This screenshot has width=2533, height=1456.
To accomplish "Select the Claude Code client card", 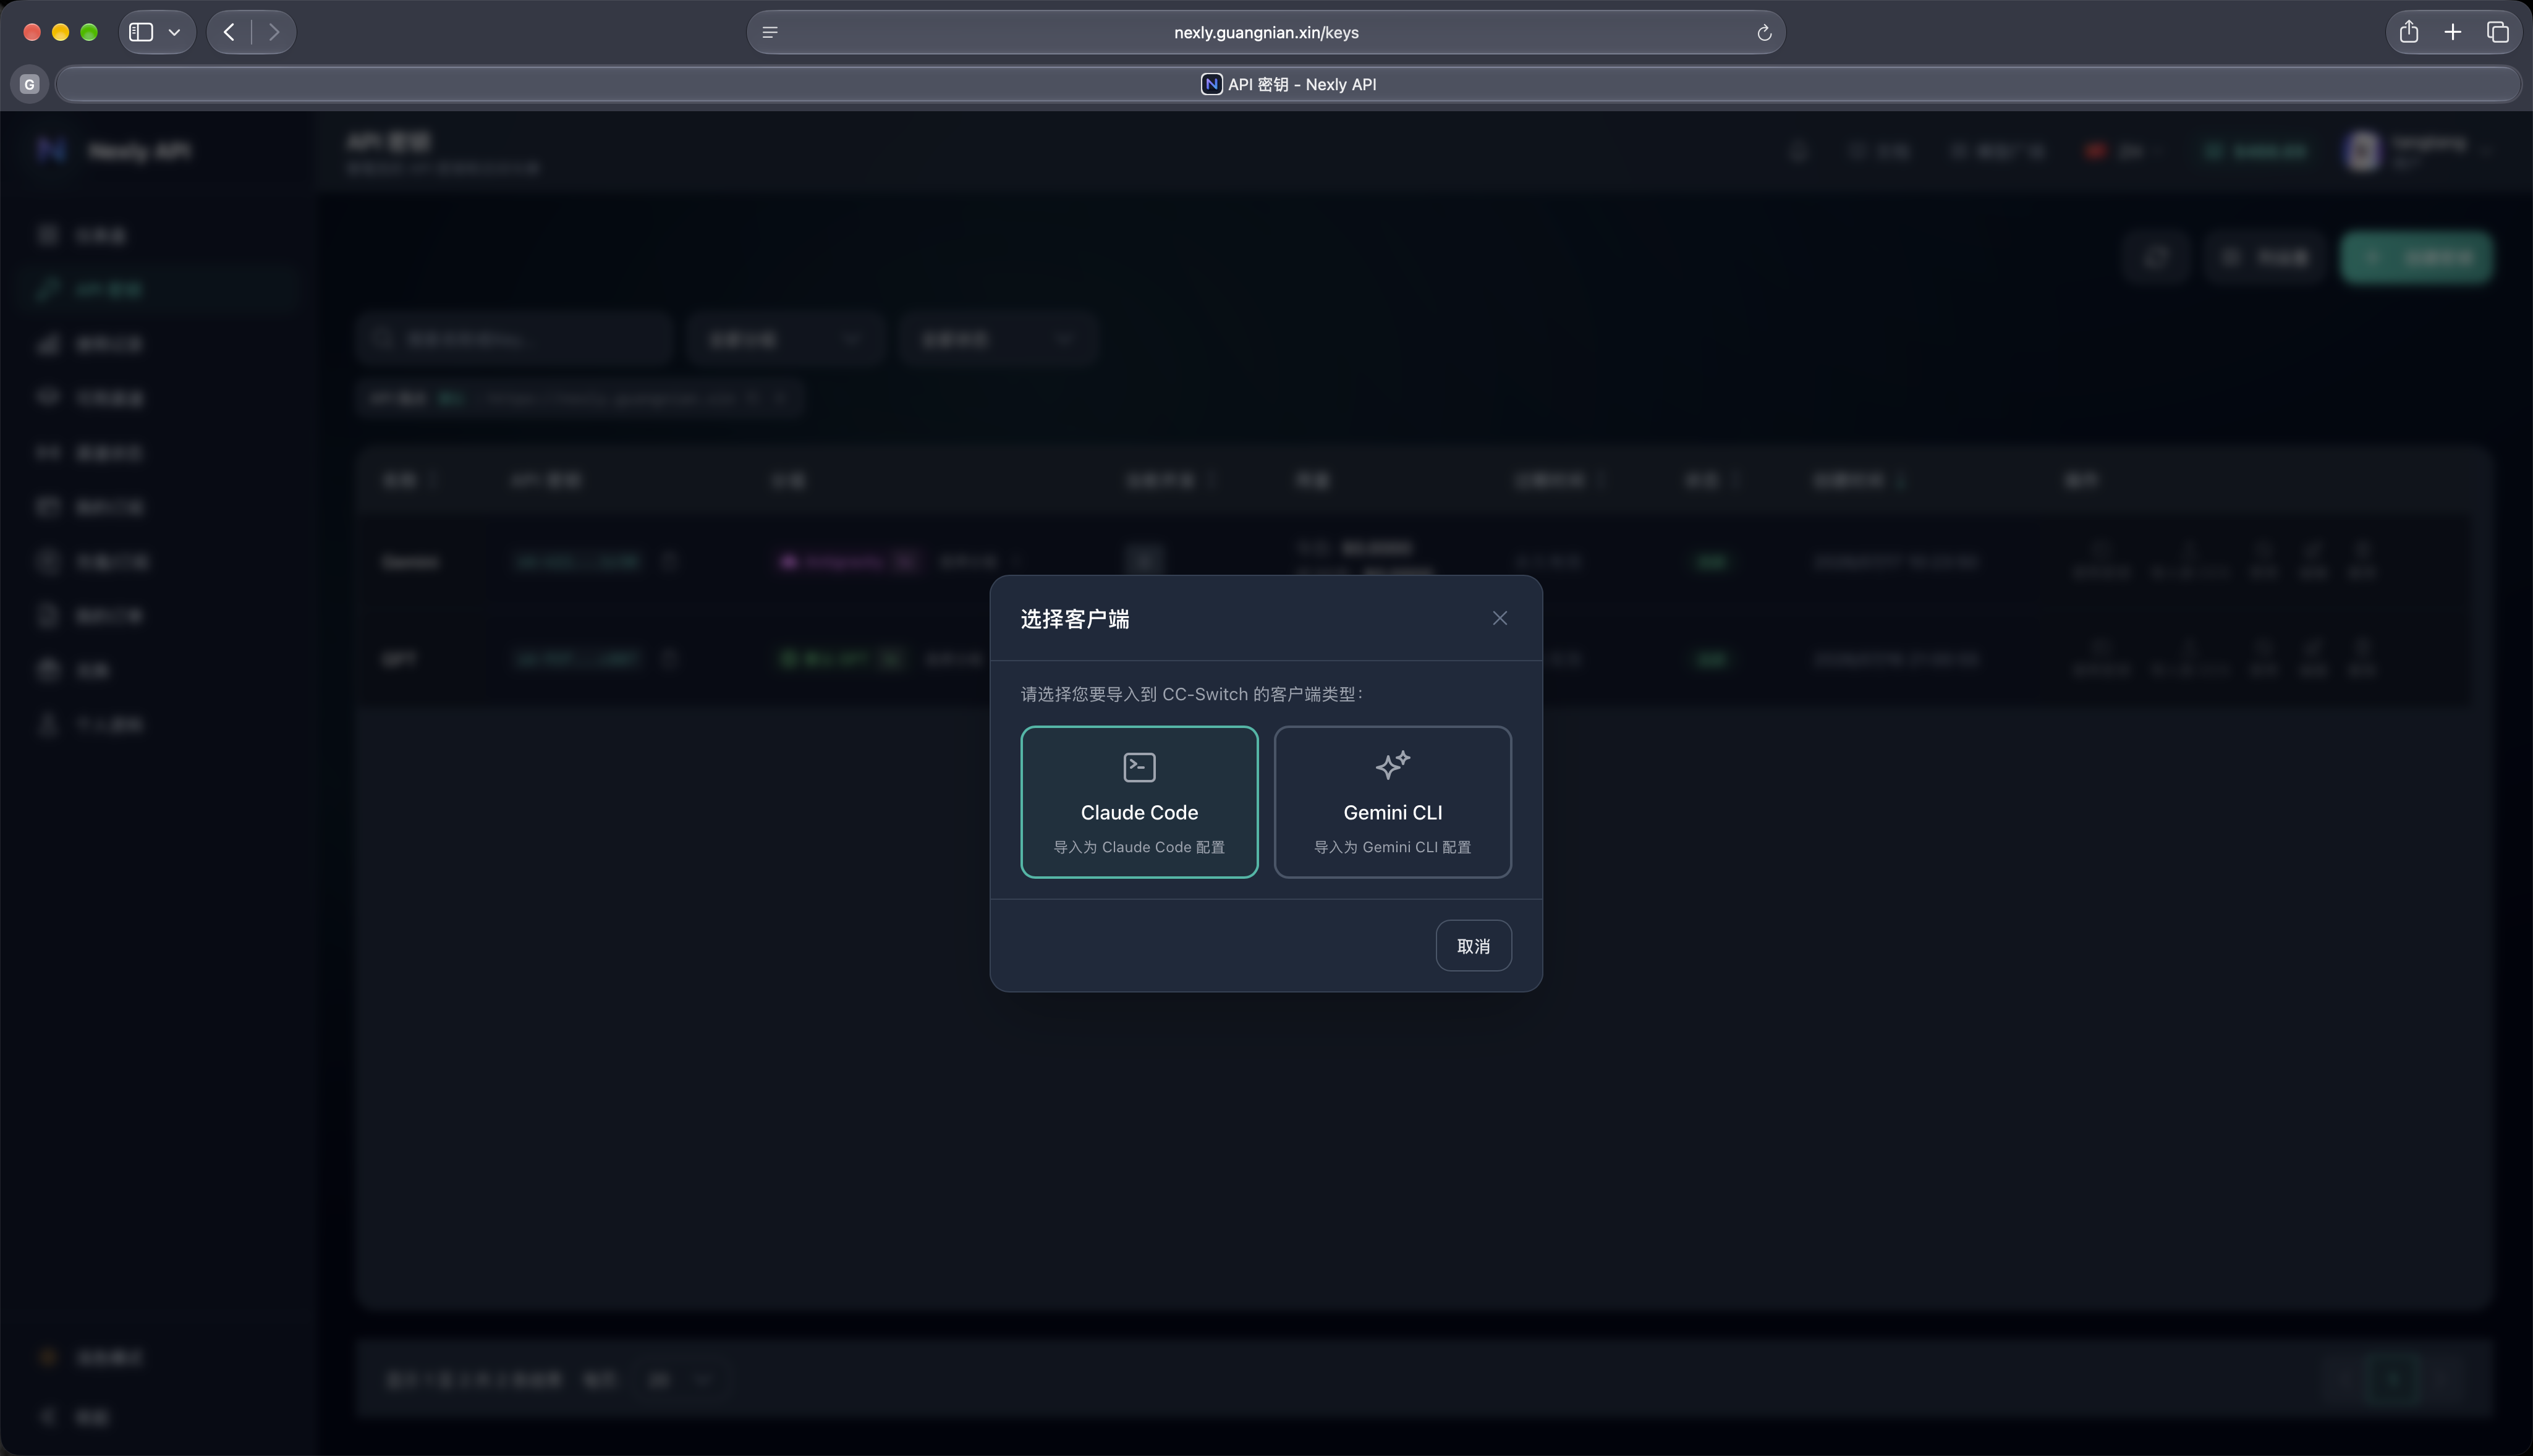I will coord(1139,802).
